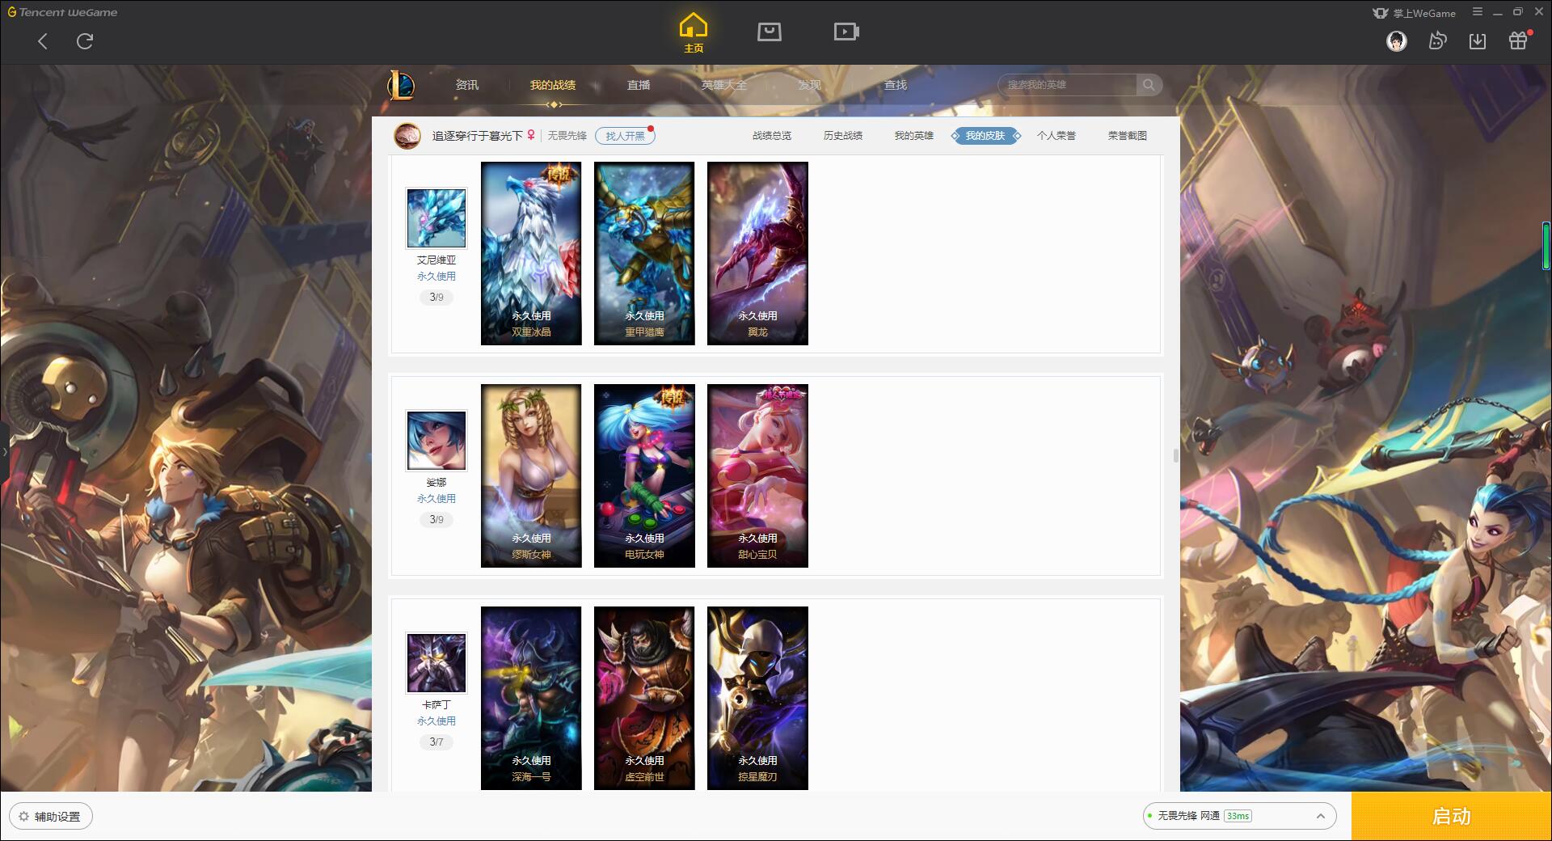The image size is (1552, 841).
Task: Click the 找人开黑 button
Action: click(625, 136)
